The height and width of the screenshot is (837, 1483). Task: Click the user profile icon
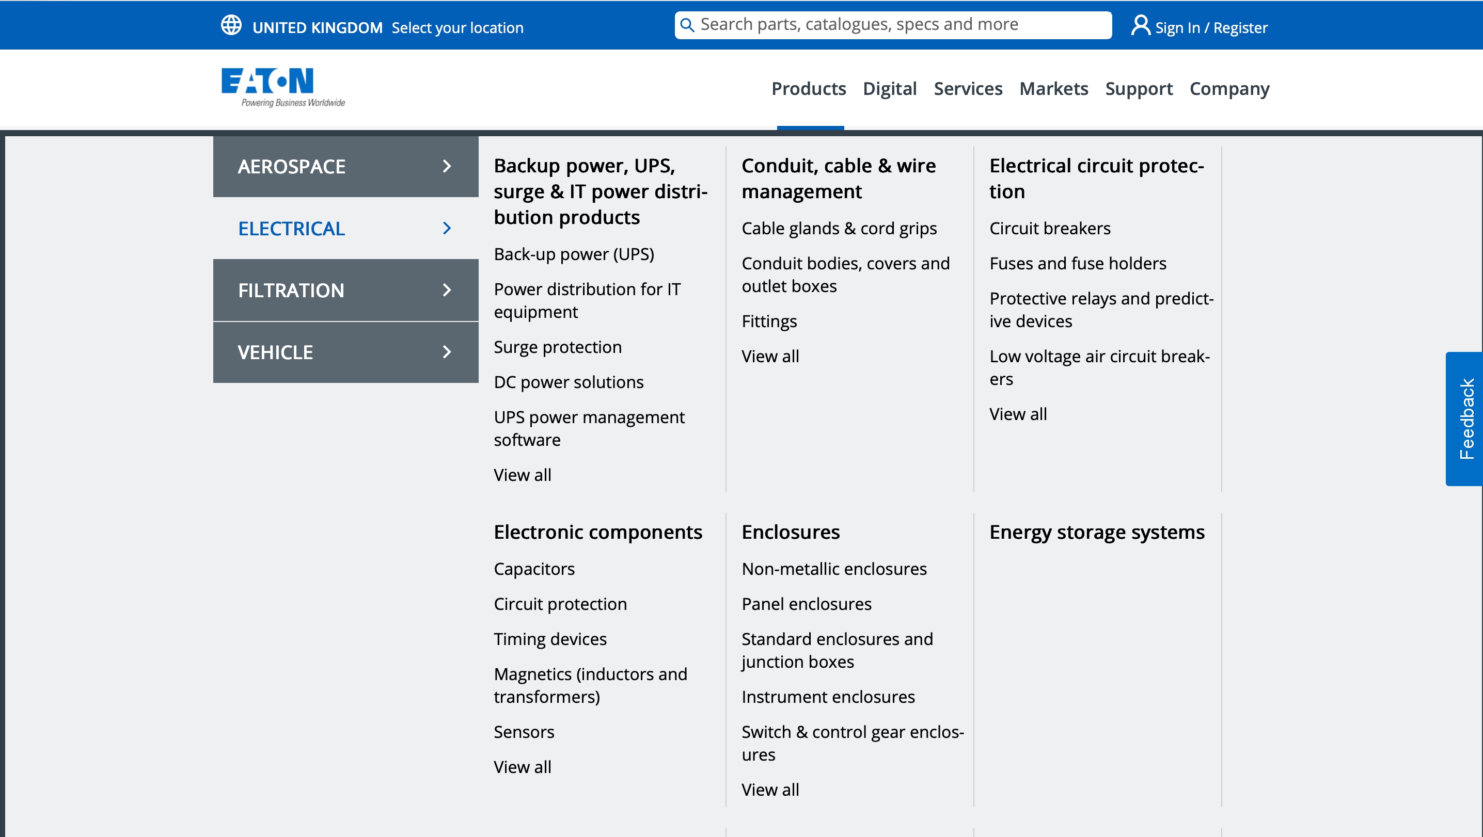1140,26
